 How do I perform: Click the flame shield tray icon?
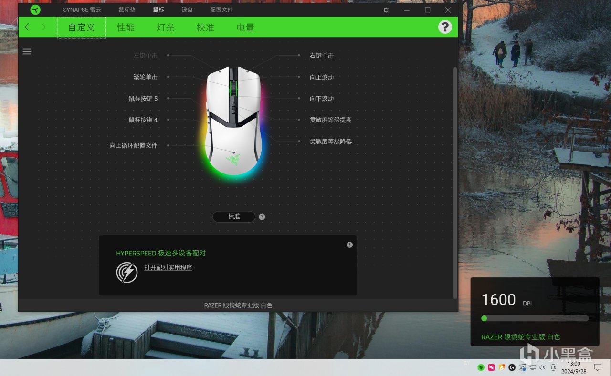point(502,367)
